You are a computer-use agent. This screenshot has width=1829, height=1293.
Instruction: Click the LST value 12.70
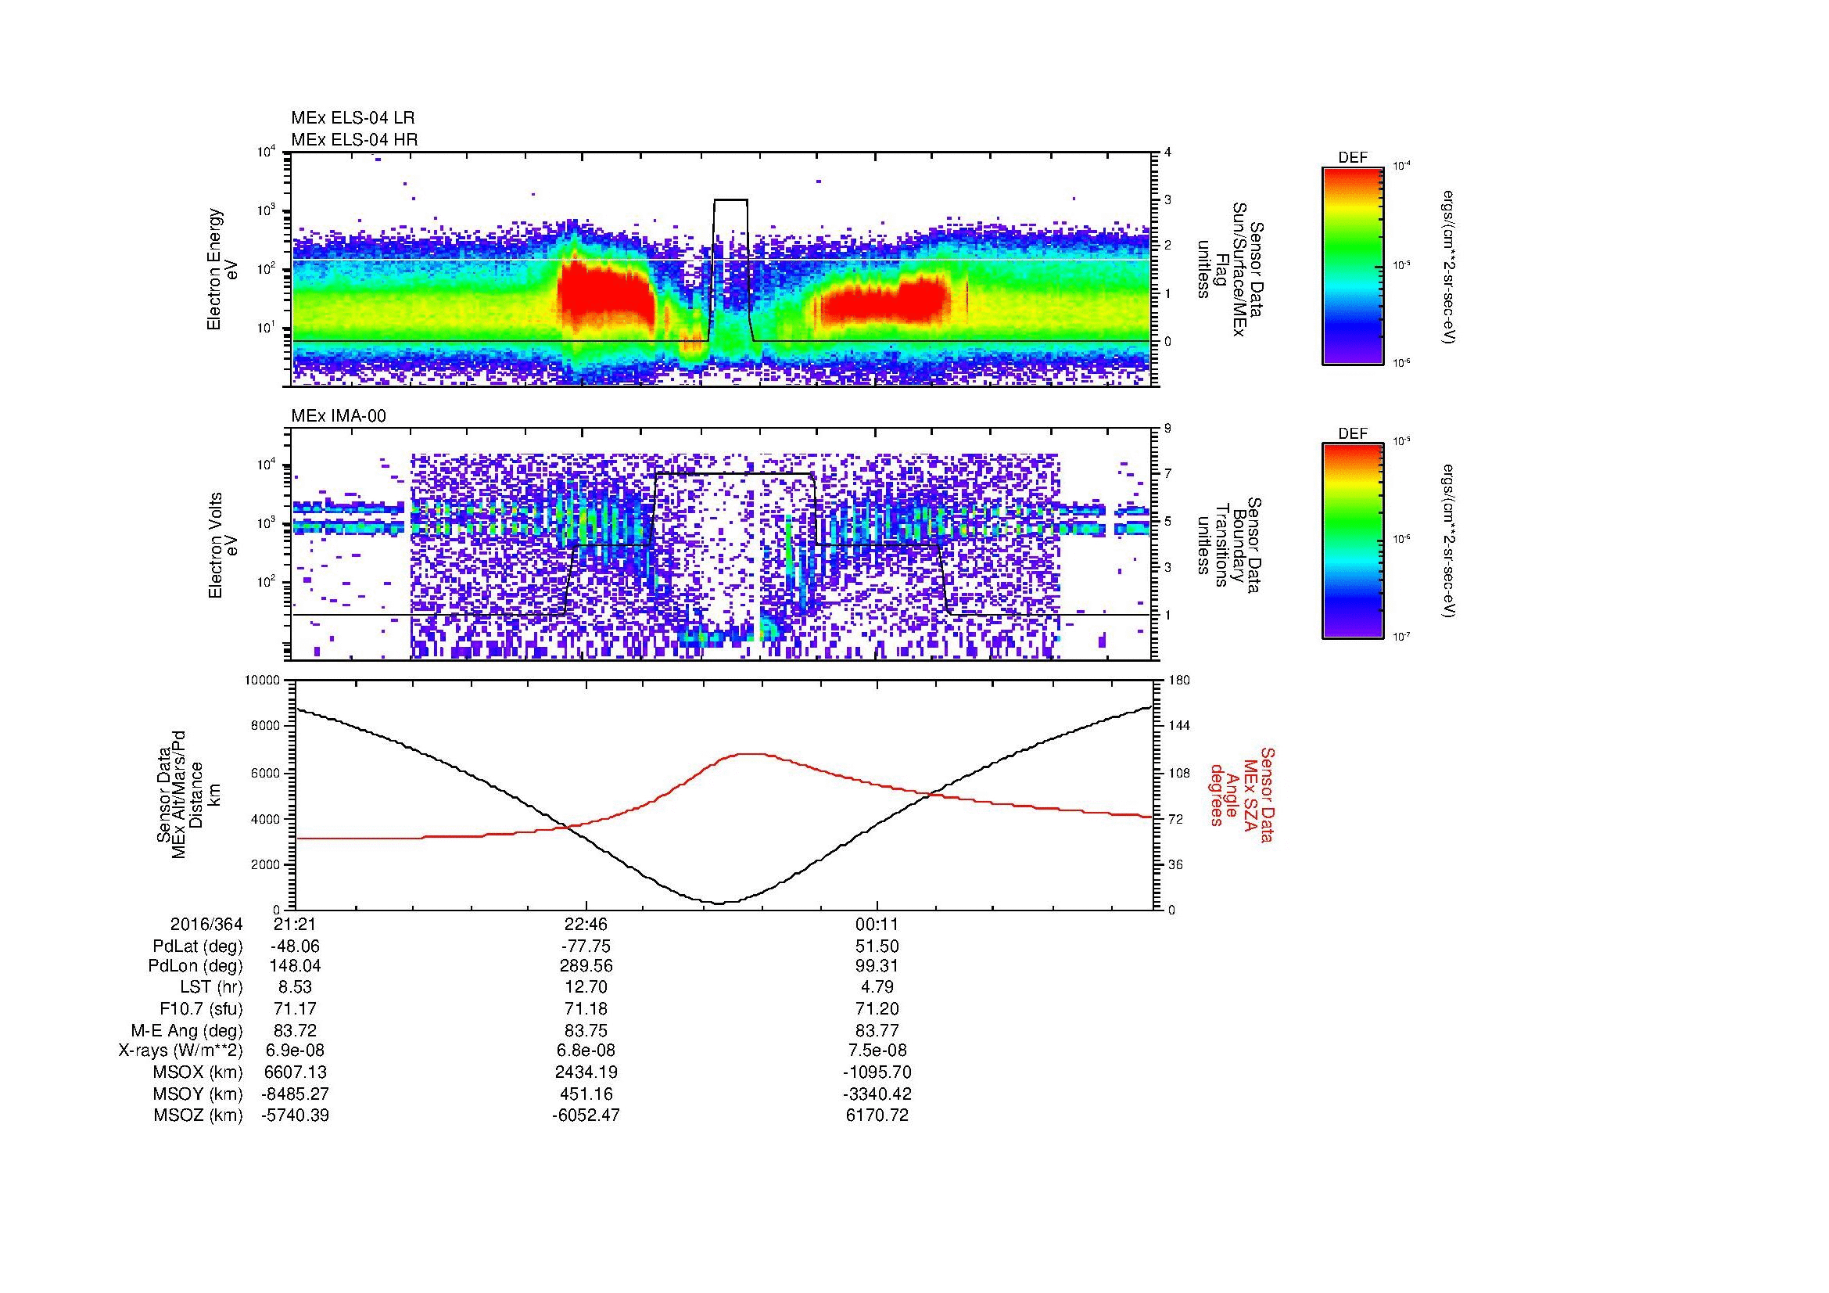tap(586, 987)
